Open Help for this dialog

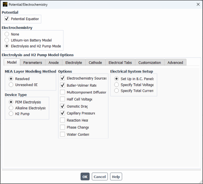[x=116, y=177]
